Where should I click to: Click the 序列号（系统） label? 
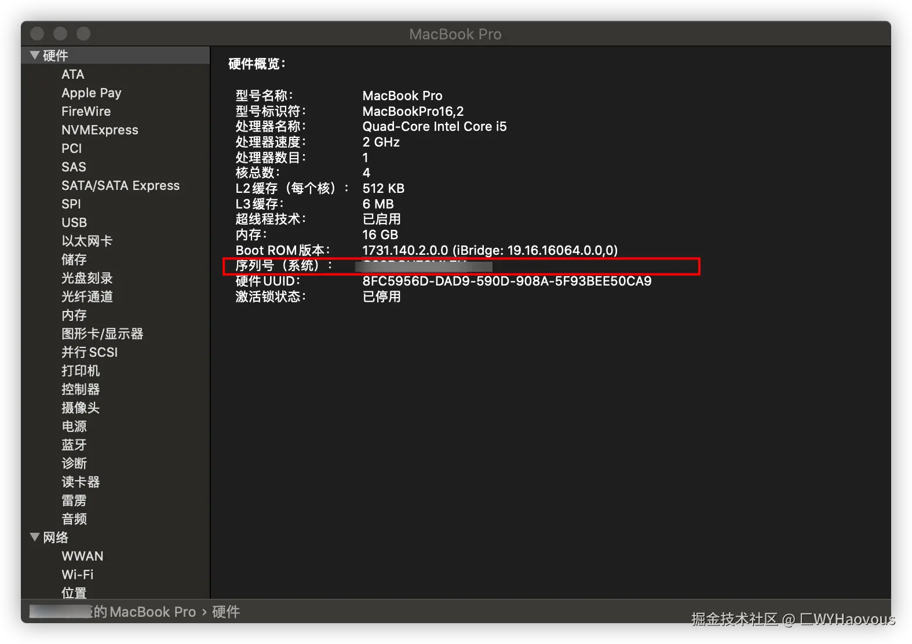(284, 265)
